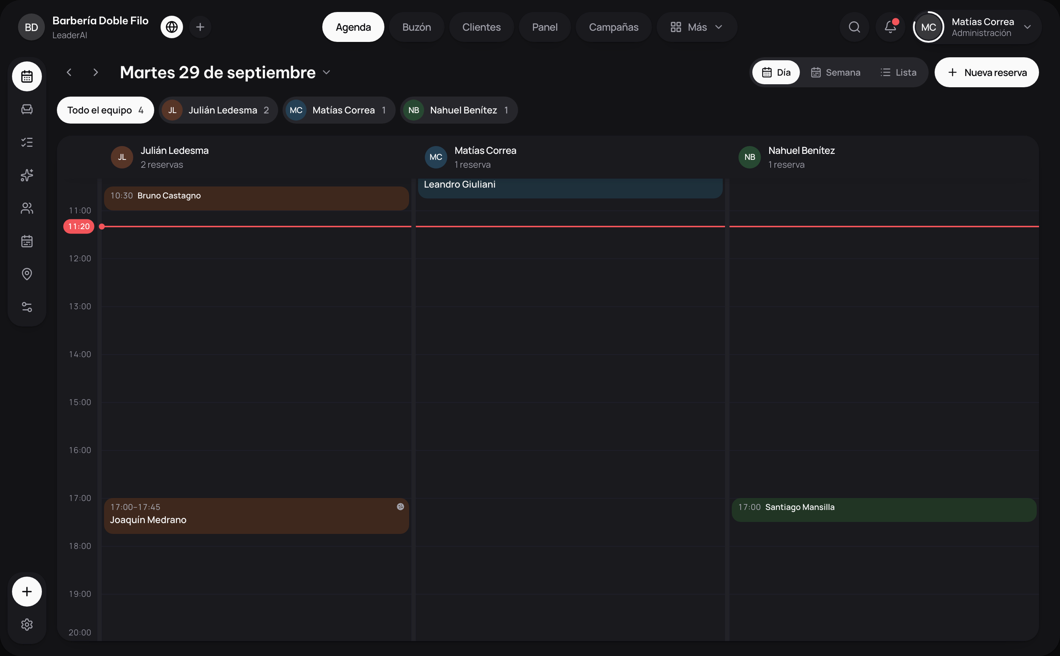Click the 11:20 current time marker
Viewport: 1060px width, 656px height.
[x=79, y=227]
